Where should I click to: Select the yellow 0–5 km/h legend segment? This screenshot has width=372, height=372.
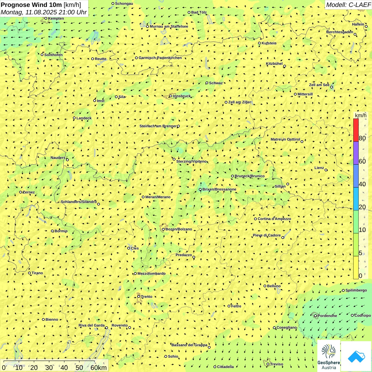[356, 268]
